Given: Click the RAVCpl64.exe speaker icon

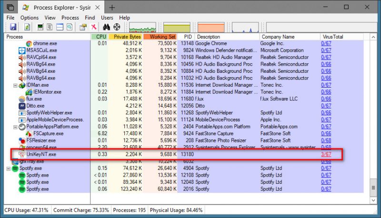Looking at the screenshot, I should coord(22,57).
